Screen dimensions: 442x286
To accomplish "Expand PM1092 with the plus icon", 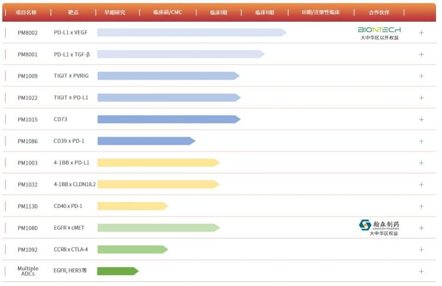I will (x=421, y=250).
